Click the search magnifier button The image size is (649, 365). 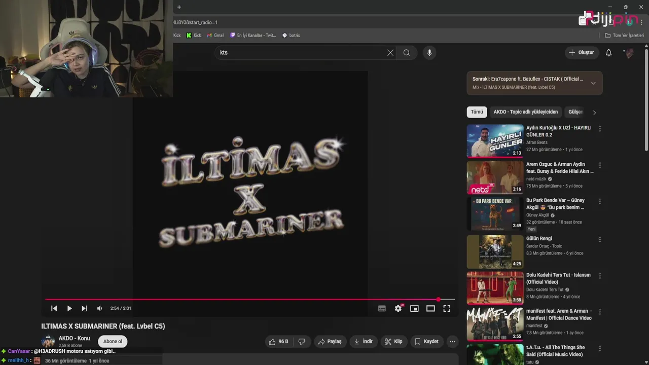coord(407,53)
